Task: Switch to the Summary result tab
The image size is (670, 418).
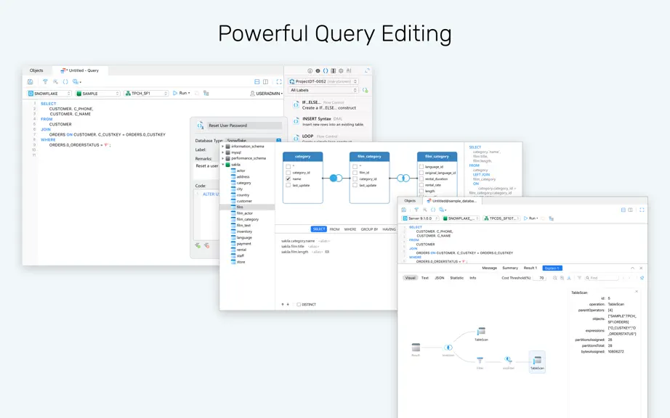Action: click(x=509, y=268)
